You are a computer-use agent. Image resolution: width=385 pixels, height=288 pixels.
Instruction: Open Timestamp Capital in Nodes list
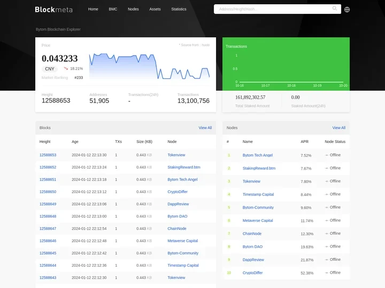(258, 194)
